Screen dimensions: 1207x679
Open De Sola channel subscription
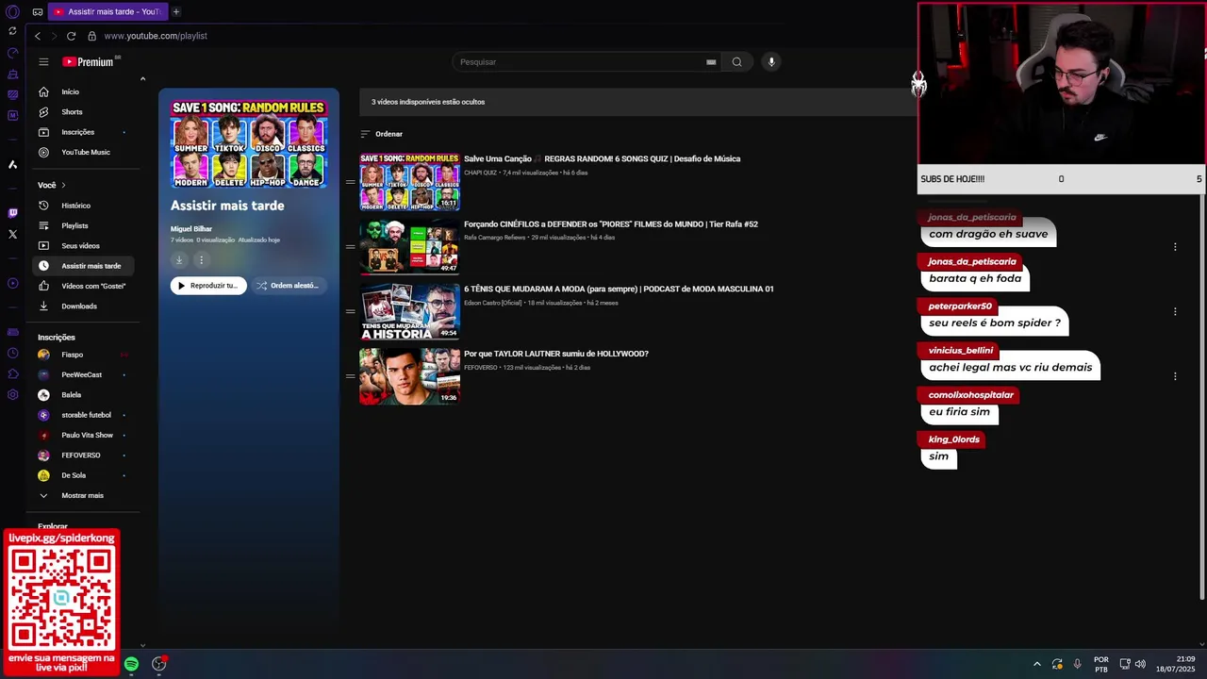(x=85, y=475)
